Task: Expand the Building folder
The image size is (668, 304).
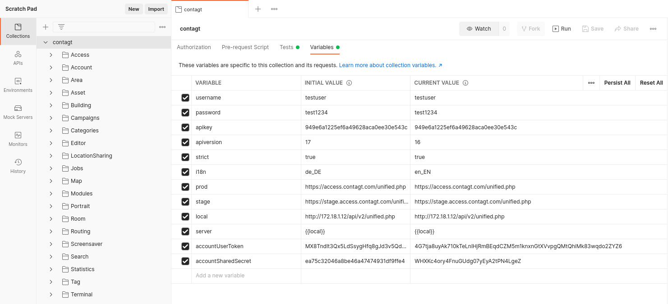Action: tap(51, 105)
